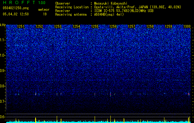Image resolution: width=194 pixels, height=123 pixels.
Task: Click the 1300 time marker
Action: [x=187, y=26]
